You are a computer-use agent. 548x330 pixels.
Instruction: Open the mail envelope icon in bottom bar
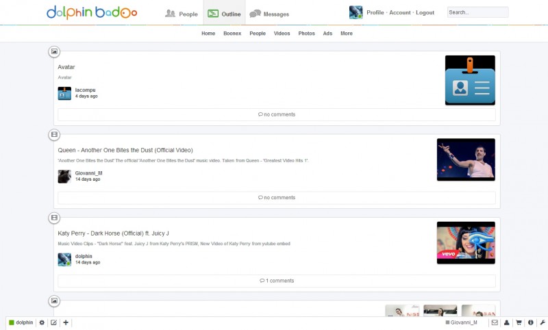point(495,322)
